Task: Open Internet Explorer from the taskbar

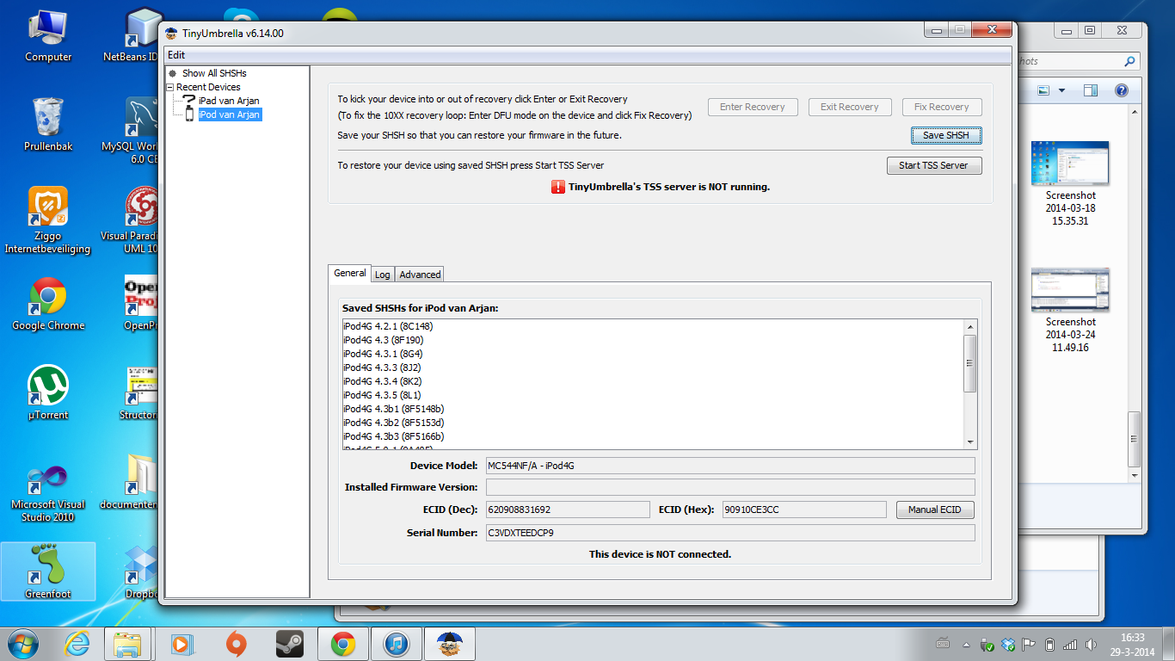Action: click(78, 643)
